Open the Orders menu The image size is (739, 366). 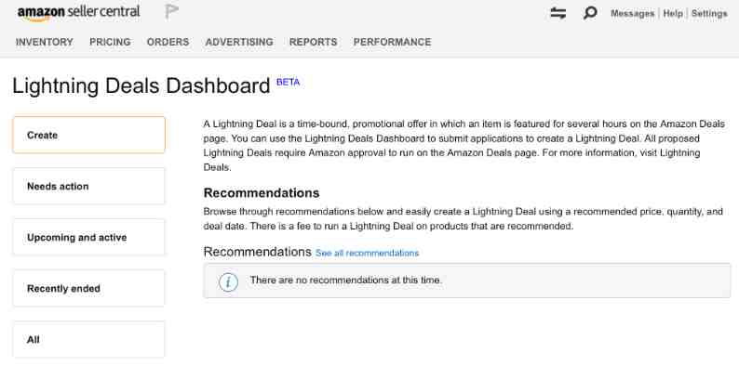[168, 42]
